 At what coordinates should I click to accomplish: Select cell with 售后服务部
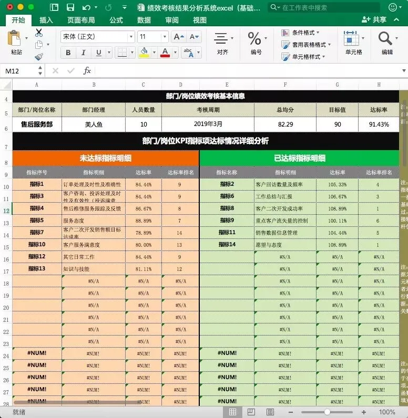pos(37,124)
